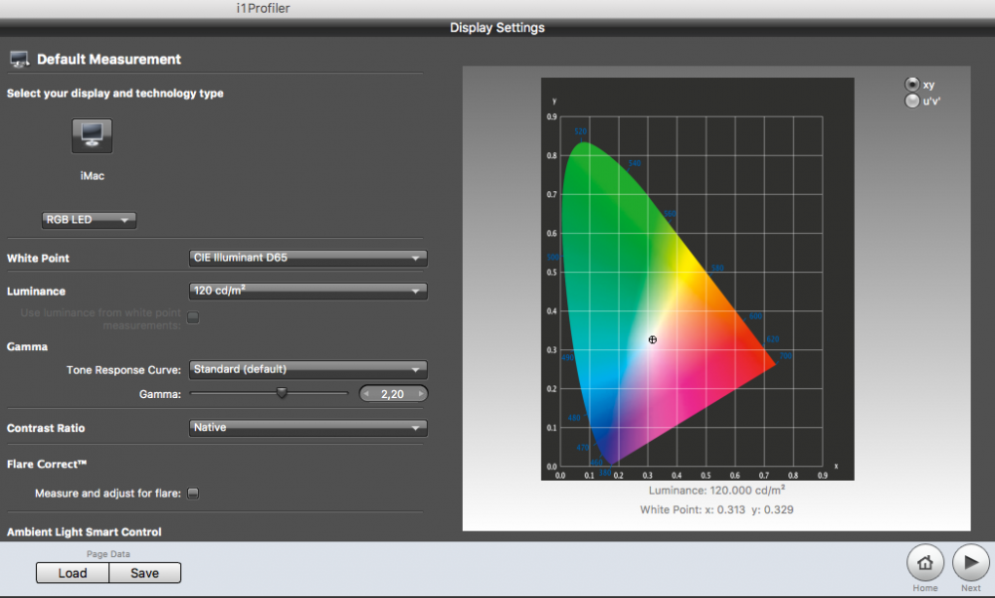Click the 520 wavelength label on the diagram

[581, 132]
